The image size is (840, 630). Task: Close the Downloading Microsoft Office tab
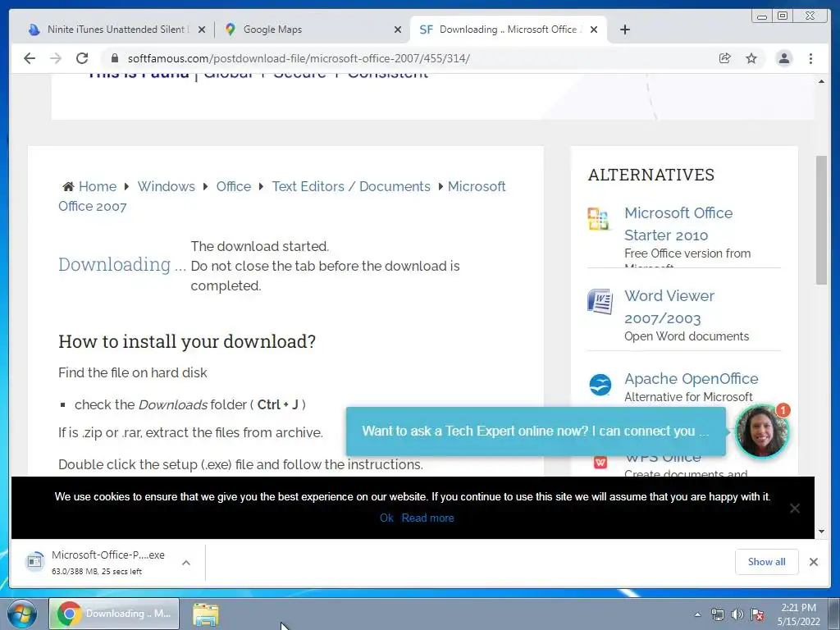(594, 30)
